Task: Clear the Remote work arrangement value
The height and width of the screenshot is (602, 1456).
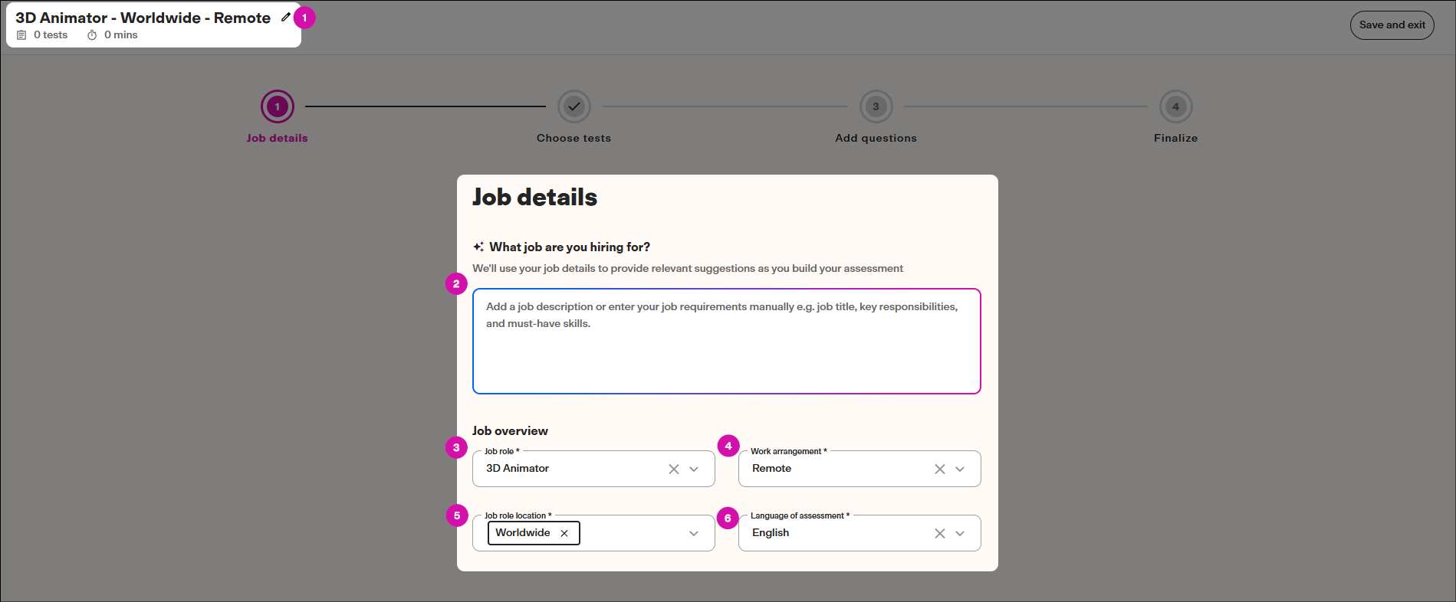Action: point(940,469)
